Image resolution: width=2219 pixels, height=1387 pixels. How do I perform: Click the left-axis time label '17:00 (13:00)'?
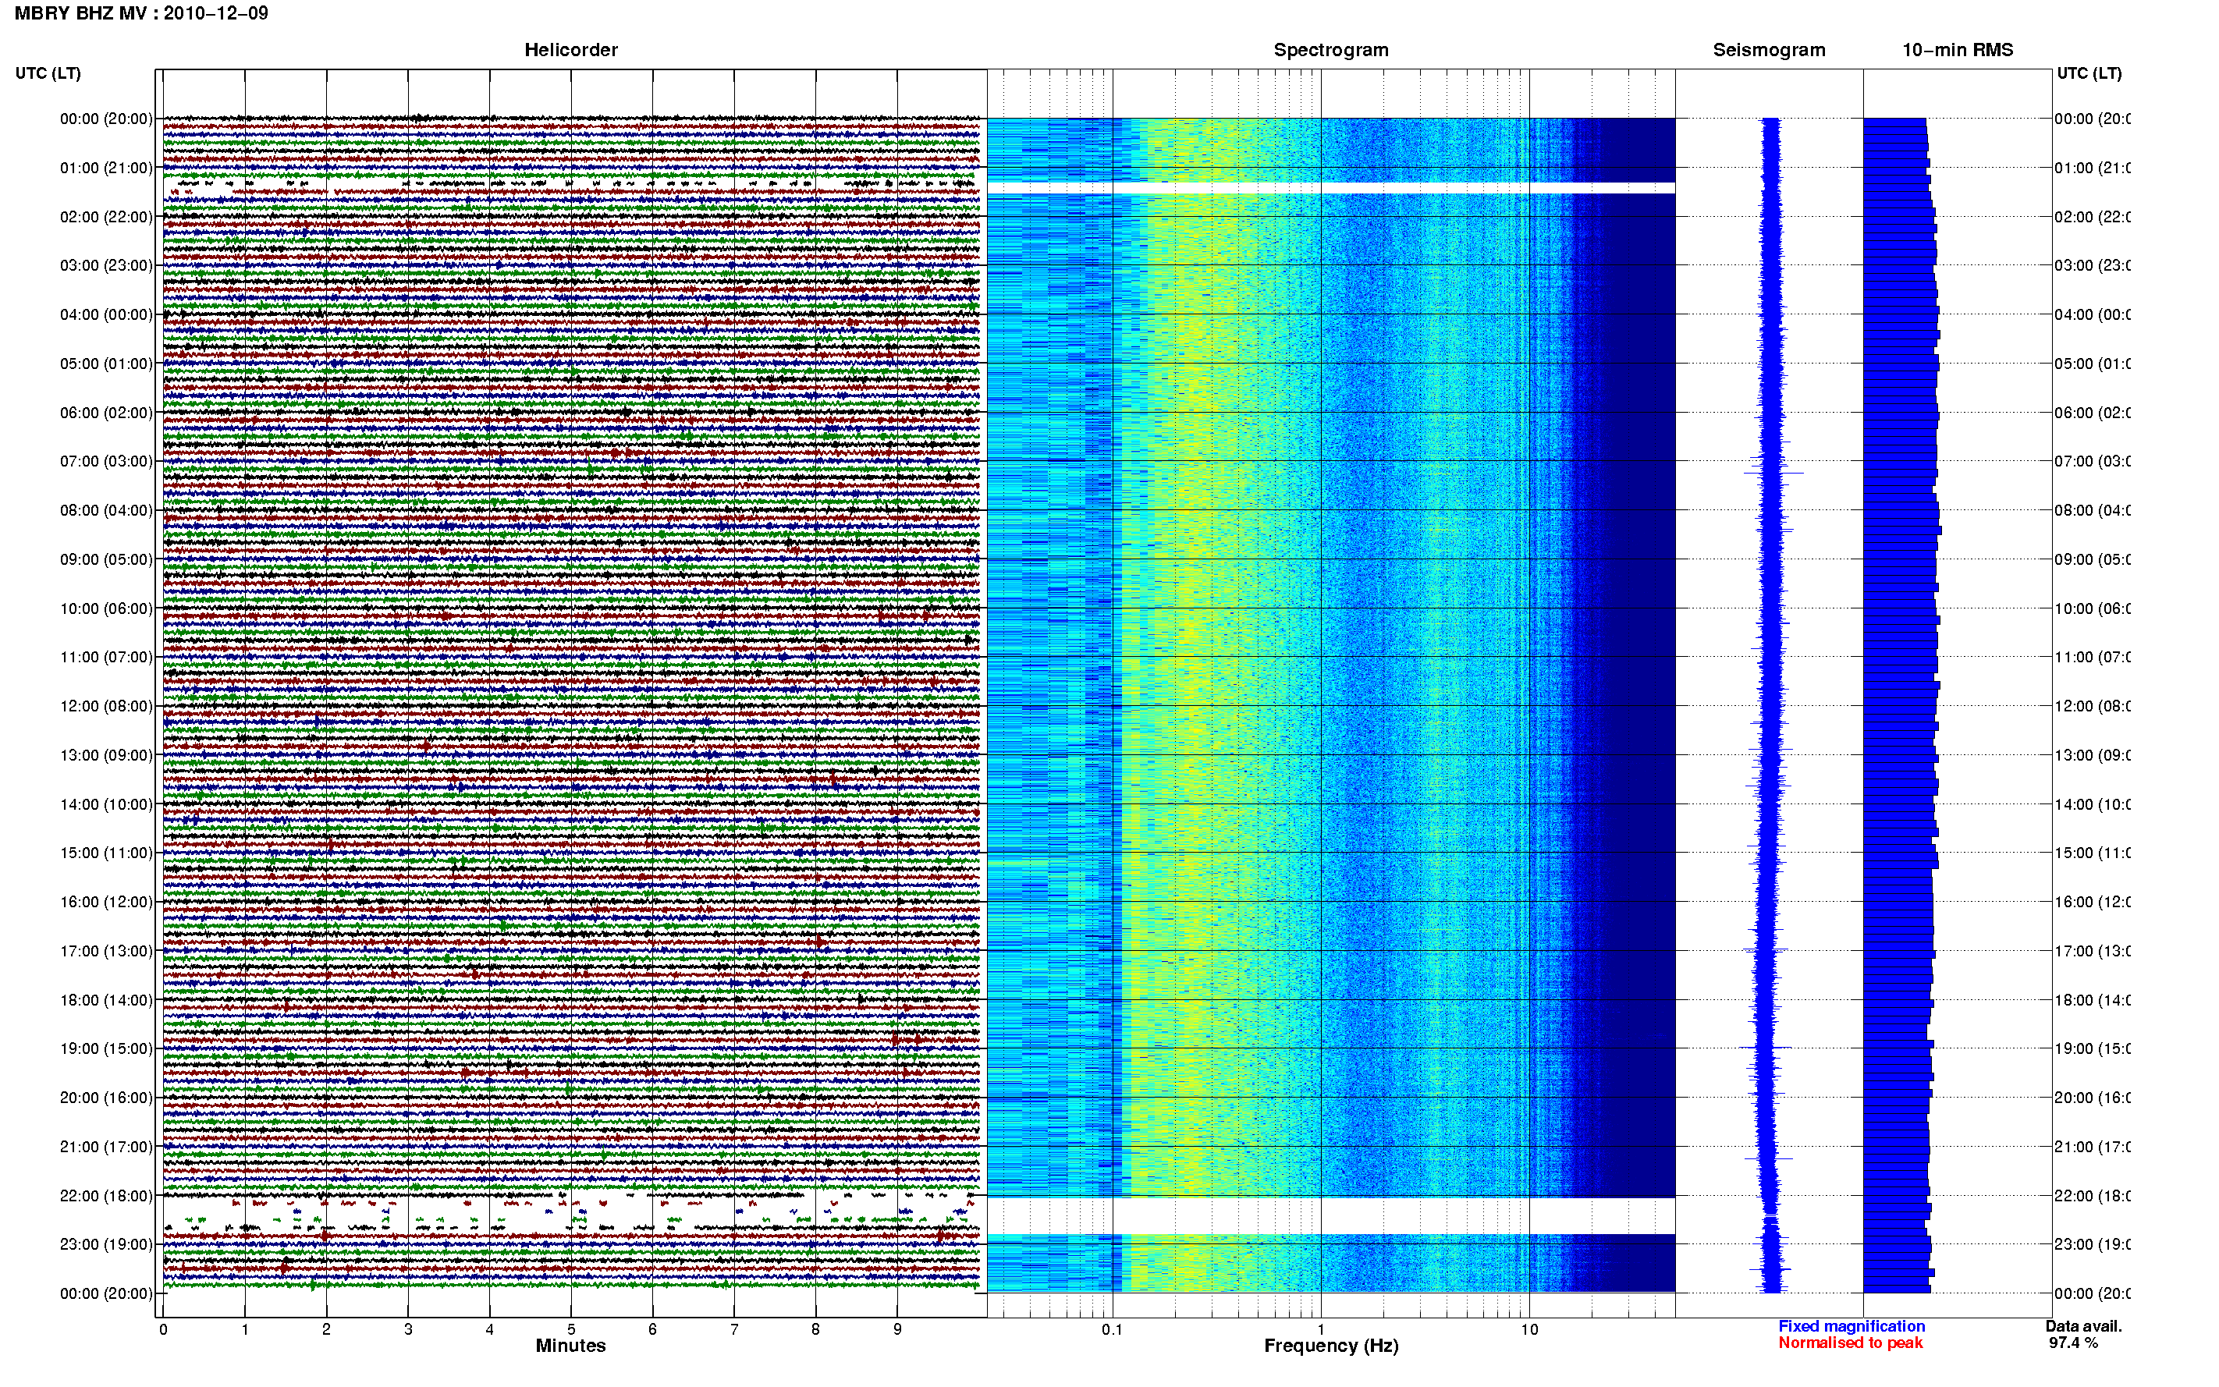pos(106,950)
